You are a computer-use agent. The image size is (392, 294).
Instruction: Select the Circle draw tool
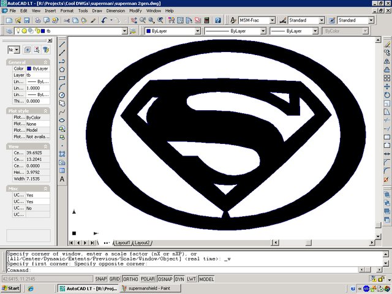(x=62, y=95)
